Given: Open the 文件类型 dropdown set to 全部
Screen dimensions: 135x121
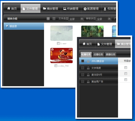Looking at the screenshot, I should coord(76,19).
